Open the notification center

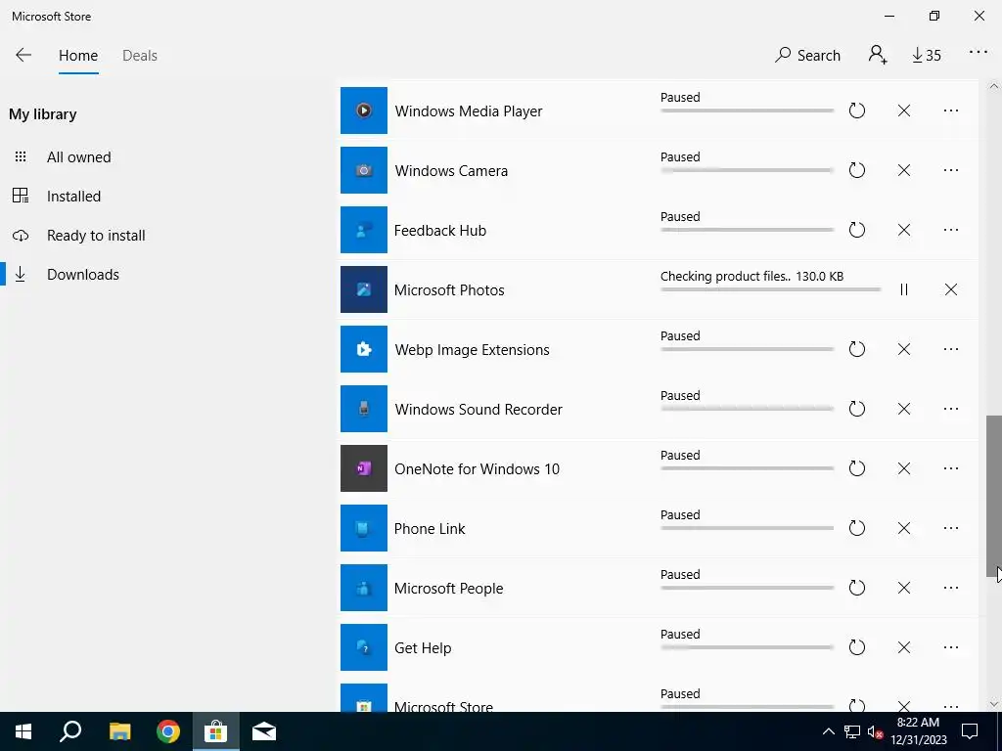970,731
